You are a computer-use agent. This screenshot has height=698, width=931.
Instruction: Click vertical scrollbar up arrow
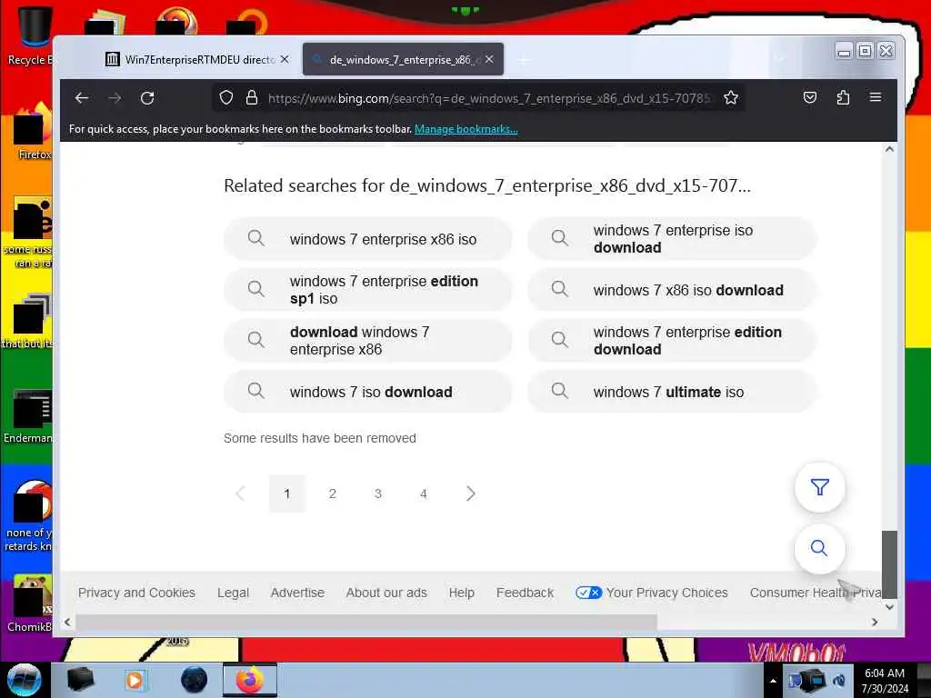click(x=889, y=150)
